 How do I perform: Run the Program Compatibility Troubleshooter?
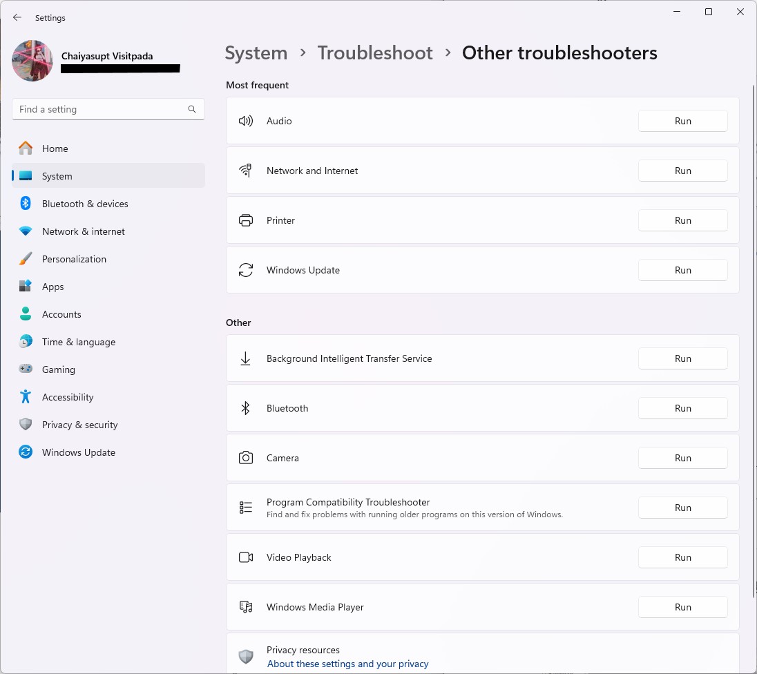point(682,508)
